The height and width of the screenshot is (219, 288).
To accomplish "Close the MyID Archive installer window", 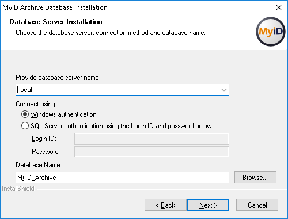I will 279,7.
